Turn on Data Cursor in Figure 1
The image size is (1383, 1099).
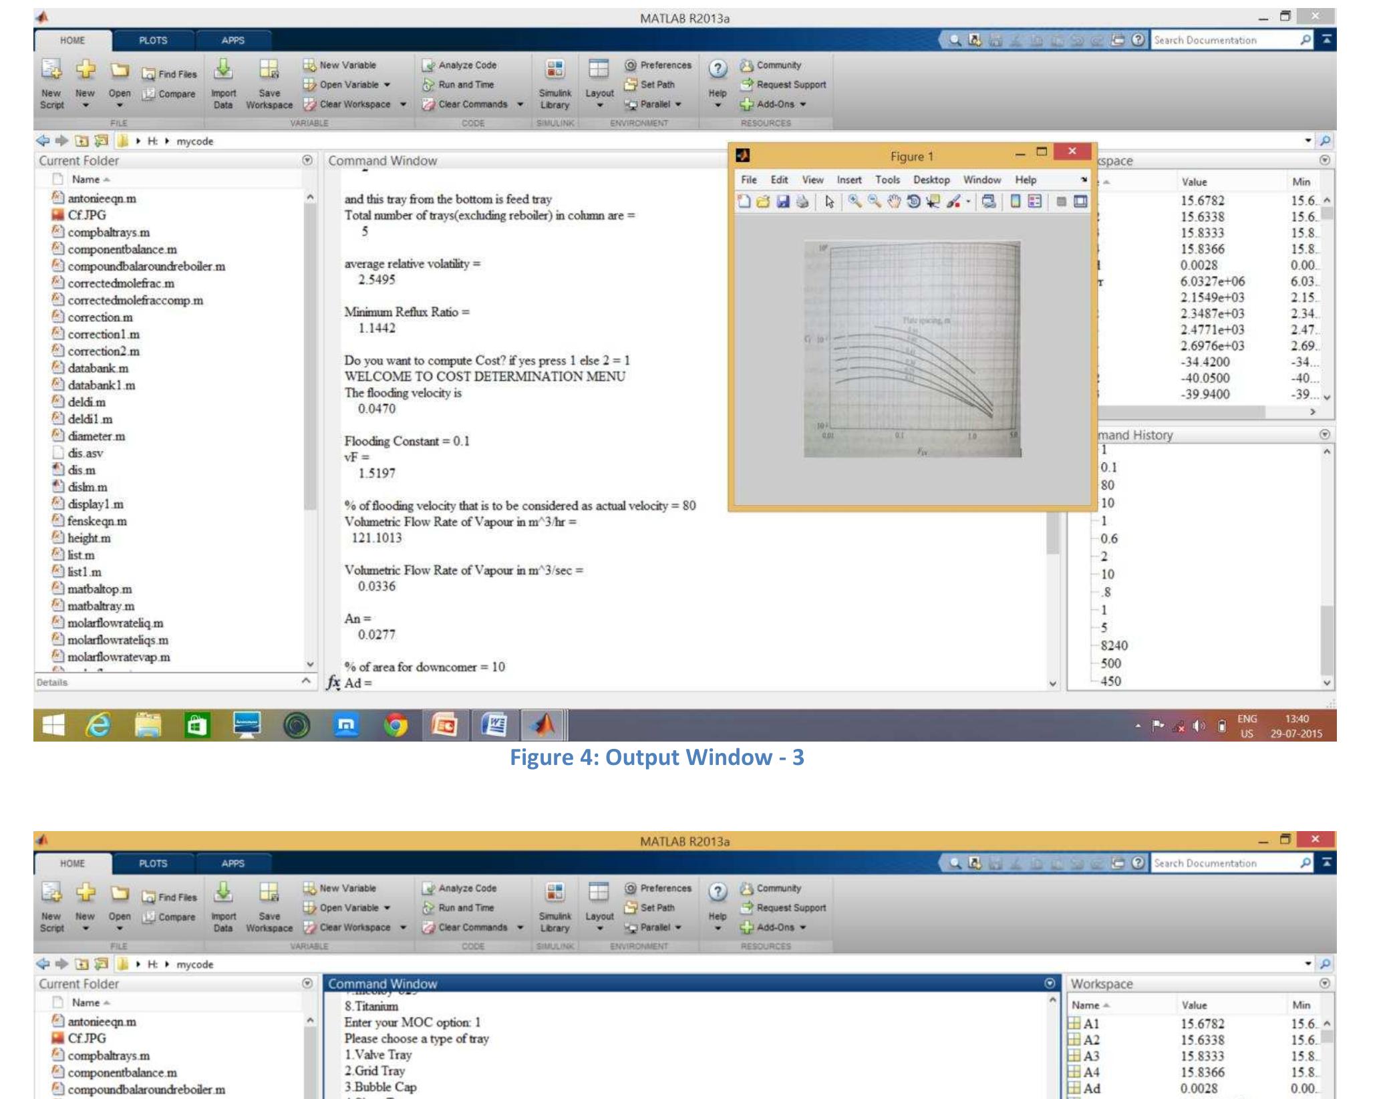coord(933,200)
